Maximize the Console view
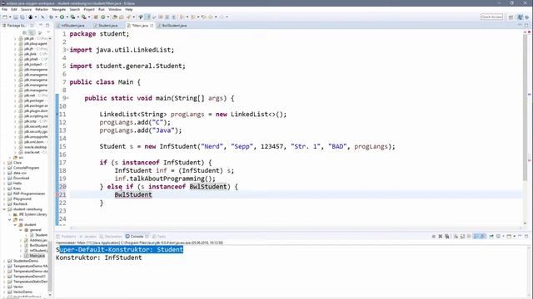This screenshot has width=533, height=299. (x=526, y=236)
